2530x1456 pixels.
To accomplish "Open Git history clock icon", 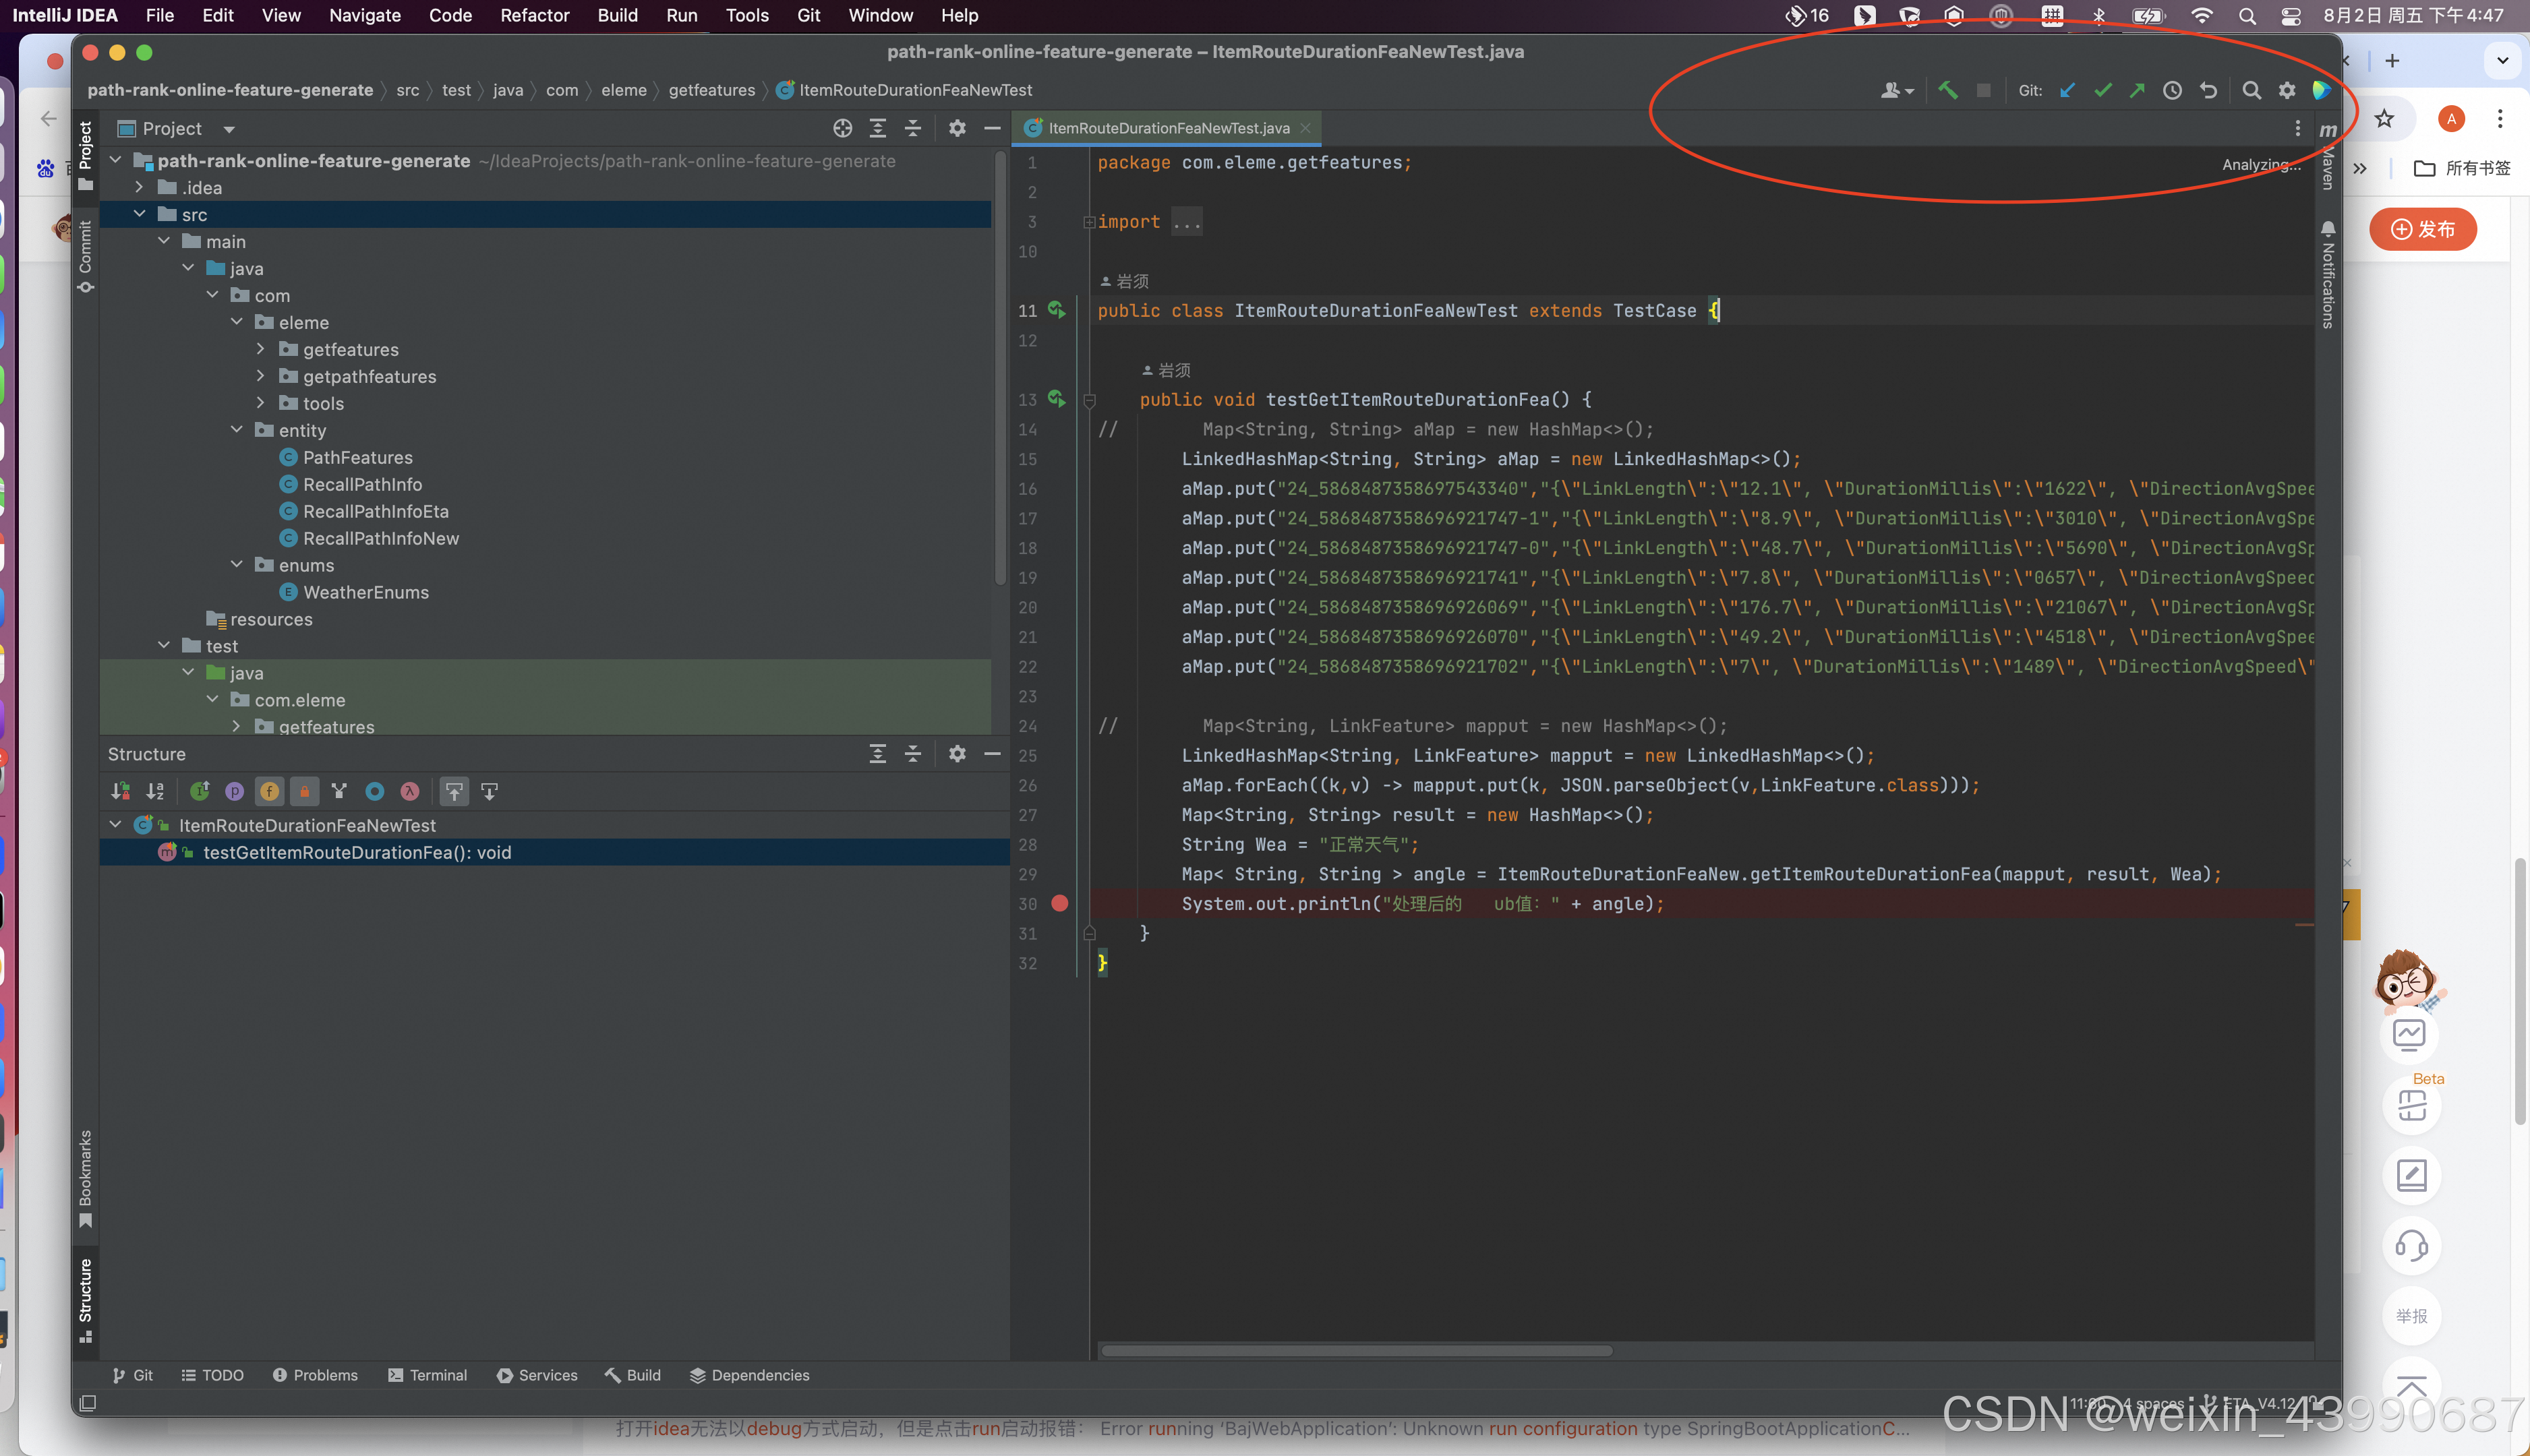I will tap(2172, 90).
